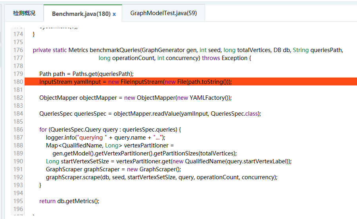Click the graphScraper.scrape call line
This screenshot has width=357, height=219.
pos(162,177)
